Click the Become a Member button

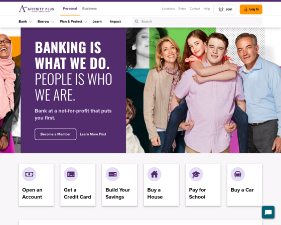click(x=56, y=134)
